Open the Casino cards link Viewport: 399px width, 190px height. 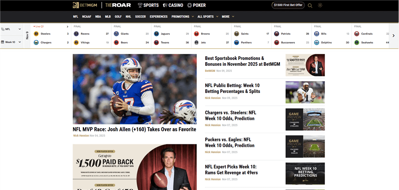(173, 5)
